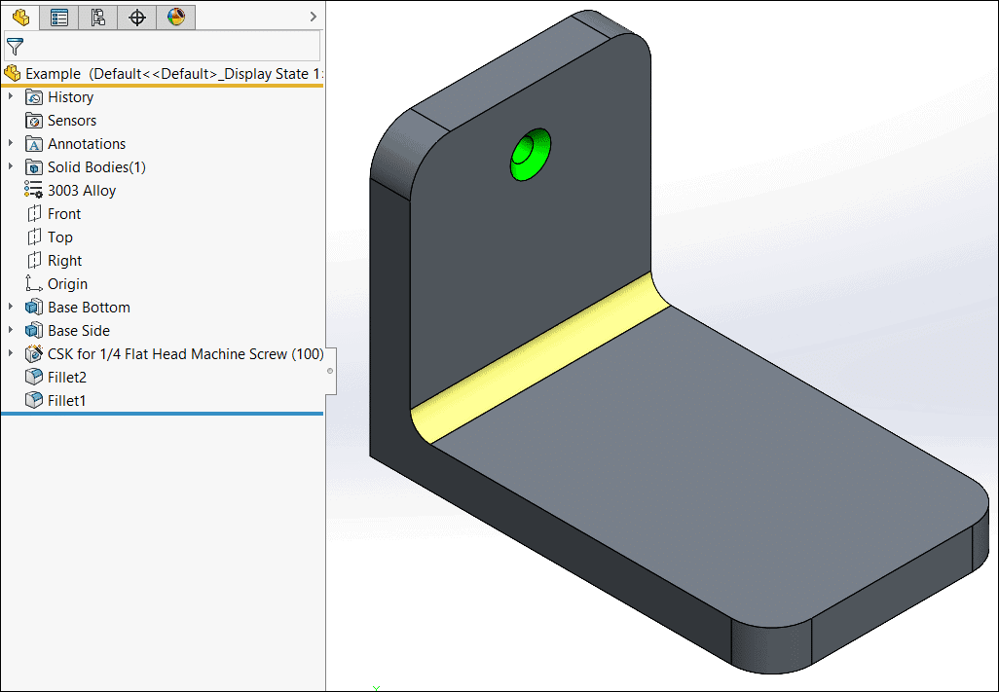Screen dimensions: 999x692
Task: Click the Example part icon
Action: pos(12,73)
